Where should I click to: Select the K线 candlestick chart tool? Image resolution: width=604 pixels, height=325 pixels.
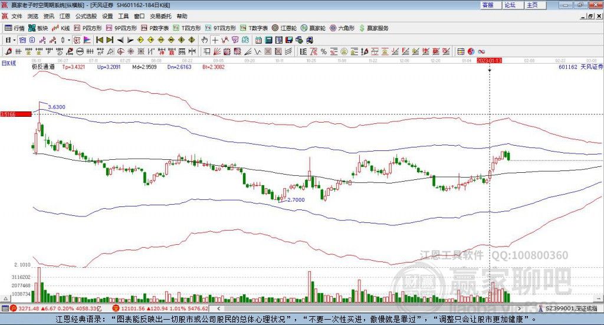[x=61, y=28]
